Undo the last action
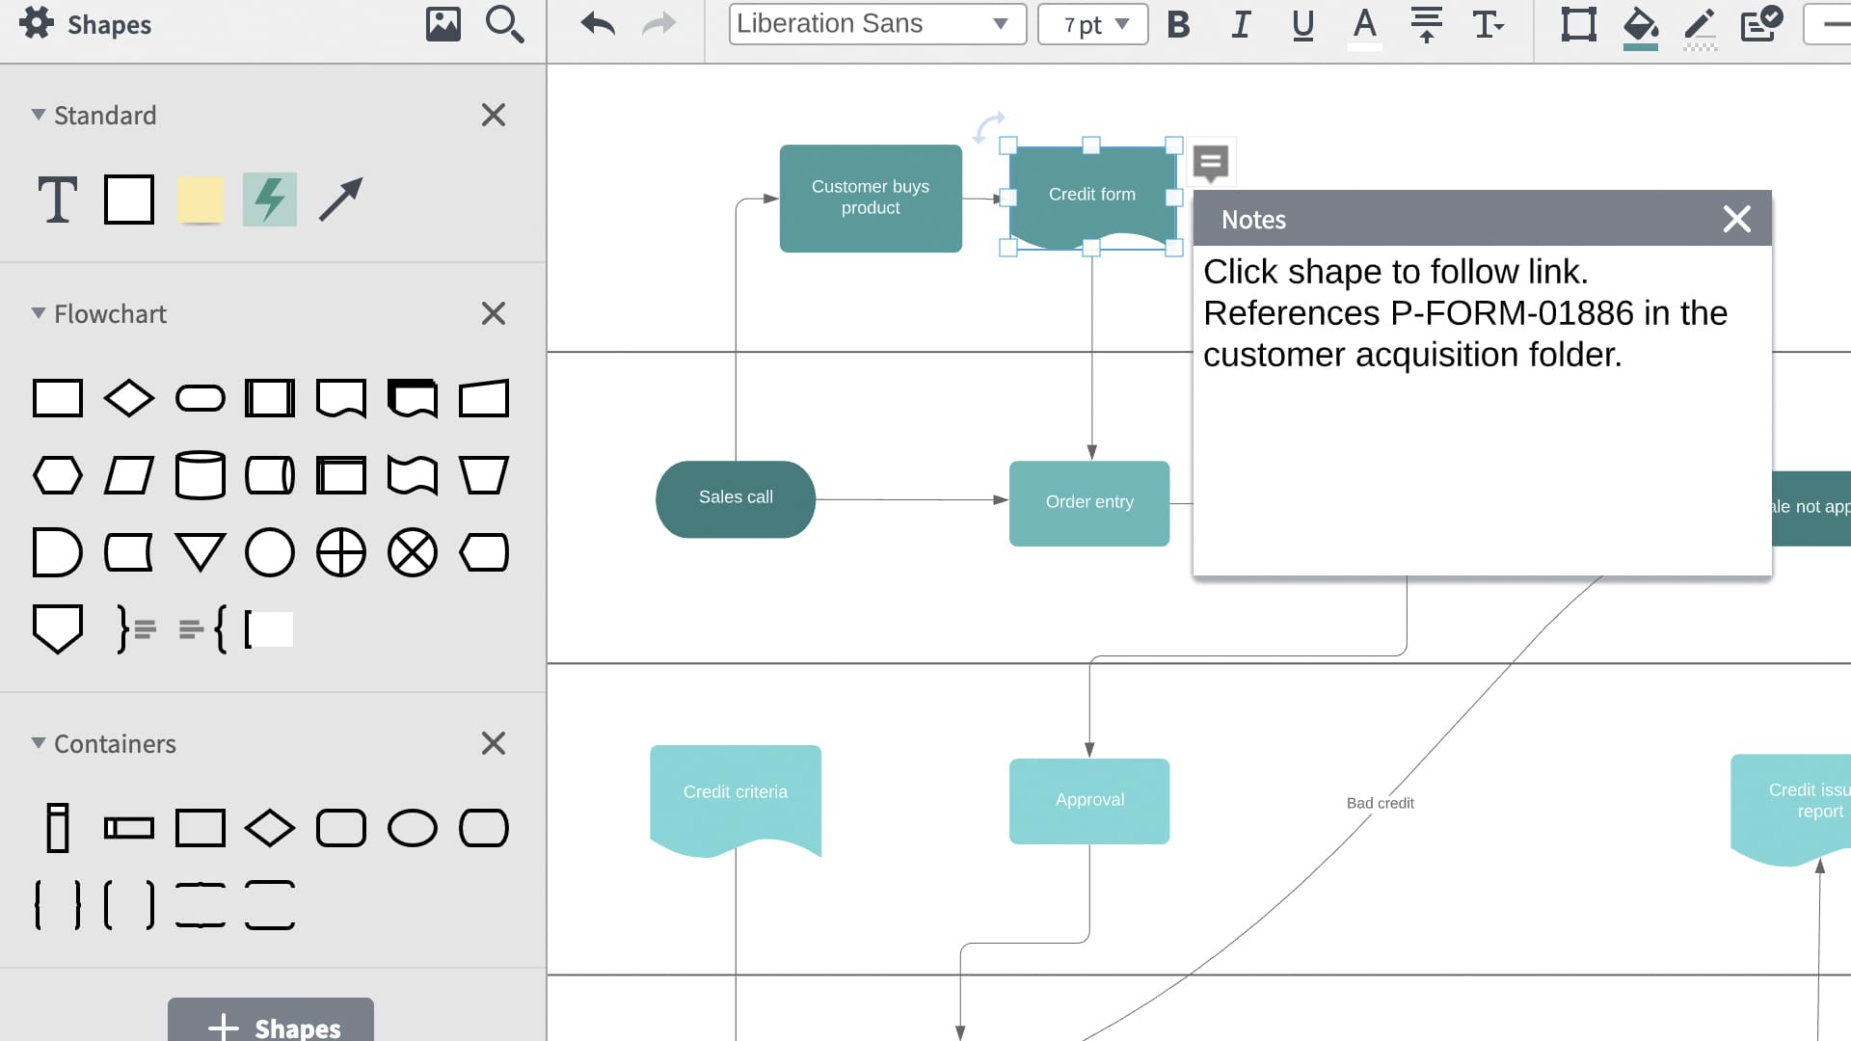Image resolution: width=1851 pixels, height=1041 pixels. [x=598, y=24]
